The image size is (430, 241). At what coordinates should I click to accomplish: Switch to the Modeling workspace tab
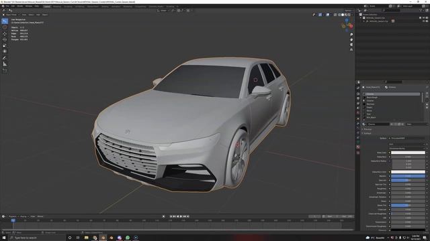pos(57,6)
